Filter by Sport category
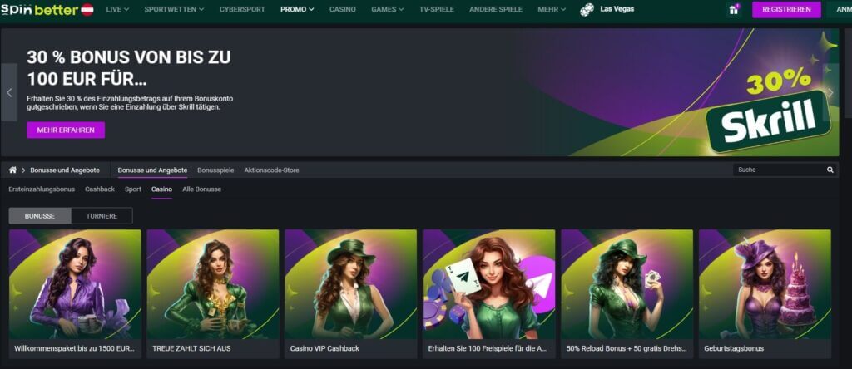852x369 pixels. tap(133, 189)
